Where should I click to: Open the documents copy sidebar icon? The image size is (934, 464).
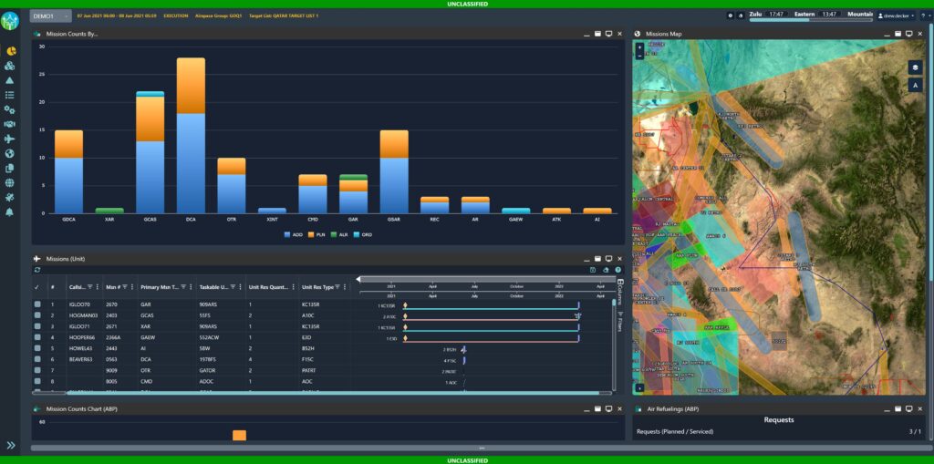point(9,169)
